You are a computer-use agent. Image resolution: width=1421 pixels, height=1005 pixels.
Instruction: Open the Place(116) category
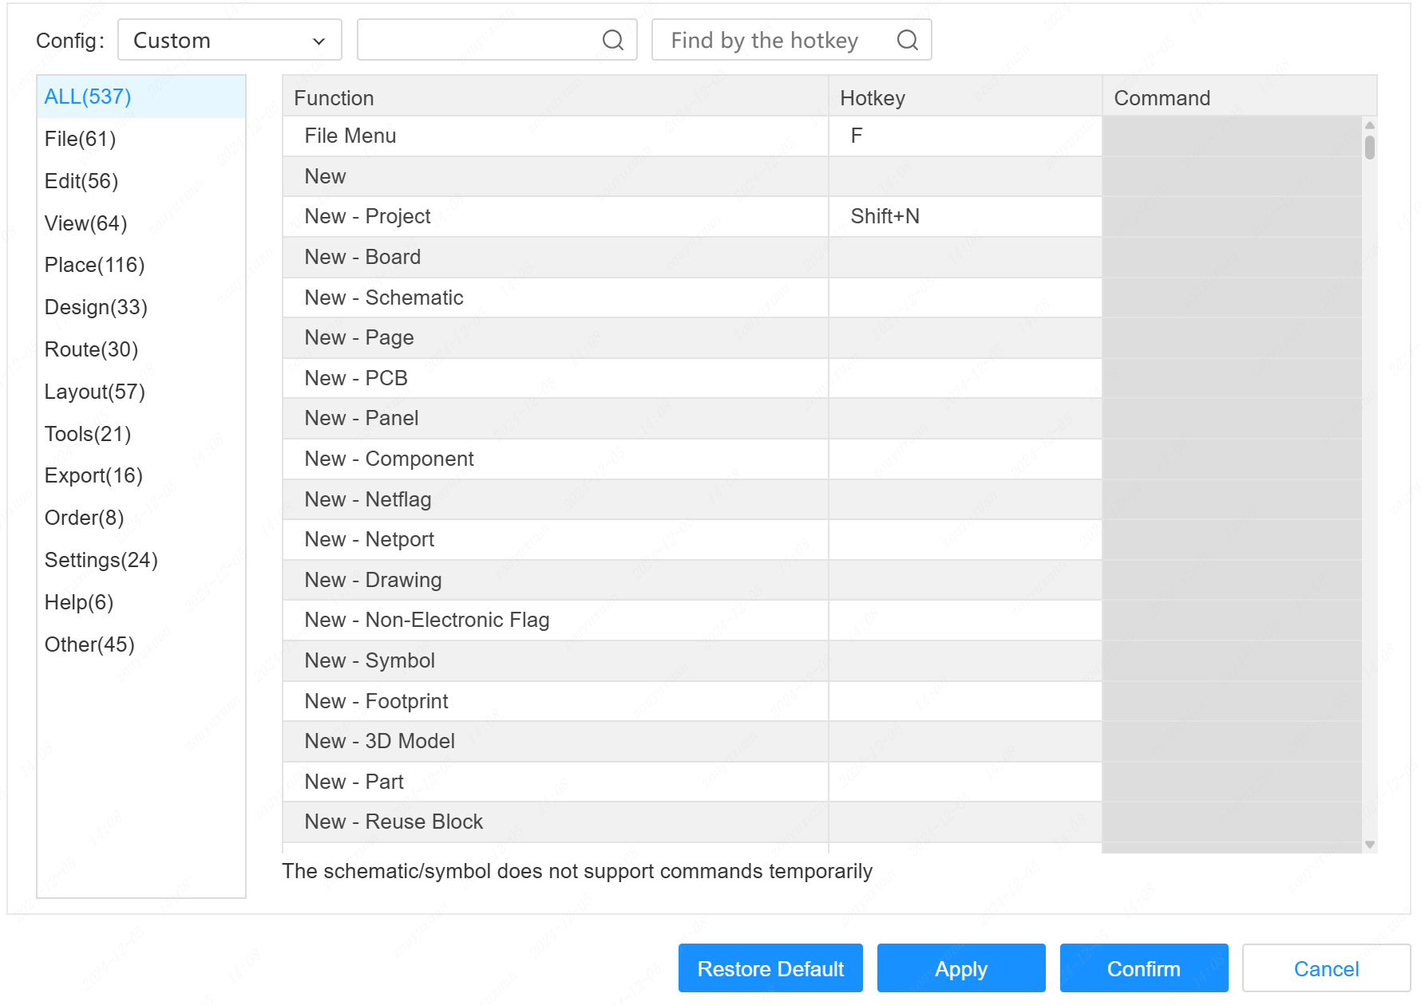pyautogui.click(x=94, y=265)
